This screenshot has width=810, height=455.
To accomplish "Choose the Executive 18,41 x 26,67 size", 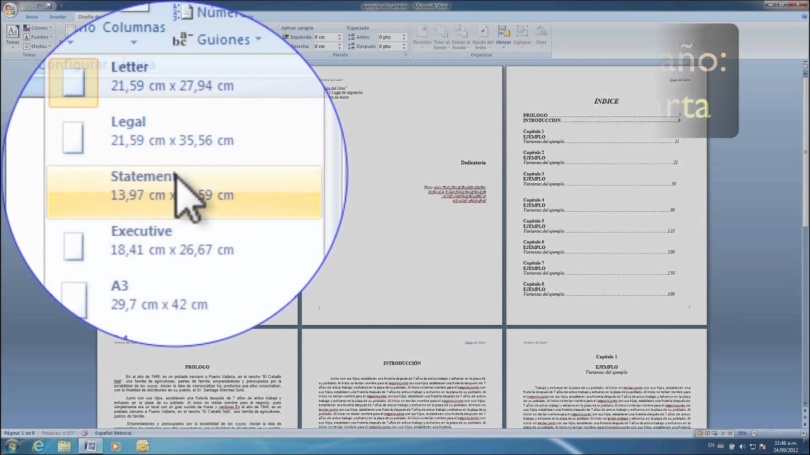I will tap(184, 241).
